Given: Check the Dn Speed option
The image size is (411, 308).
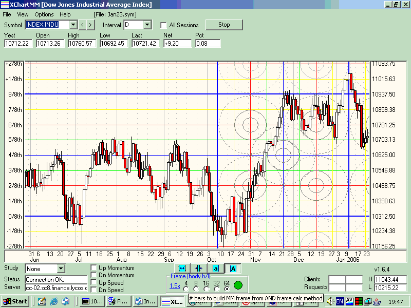Looking at the screenshot, I should [x=94, y=290].
